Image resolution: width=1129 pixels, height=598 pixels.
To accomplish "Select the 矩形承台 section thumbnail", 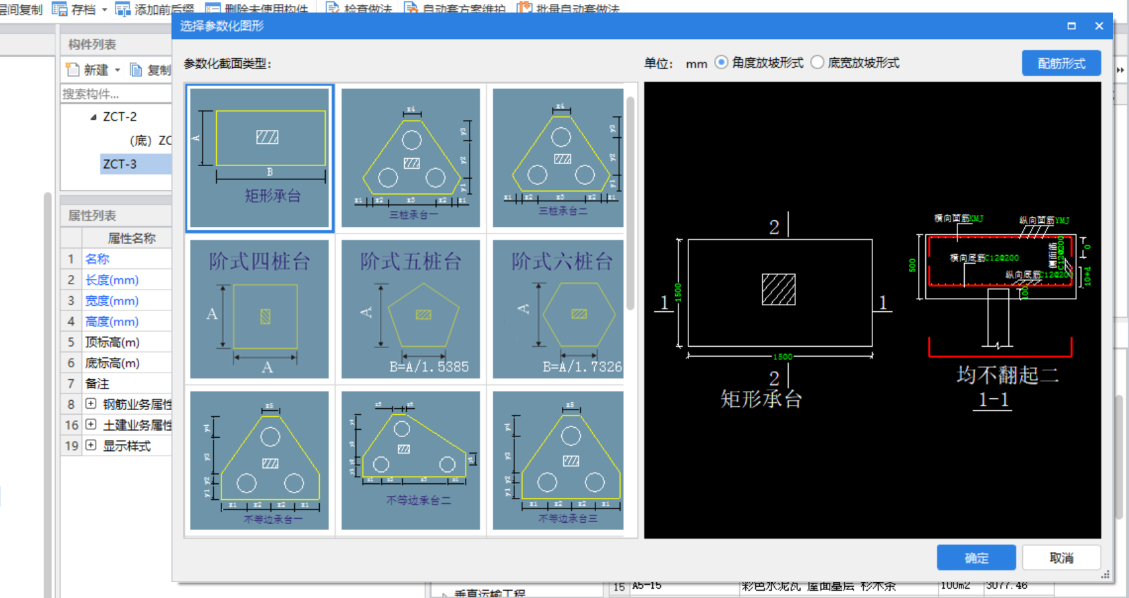I will pos(260,158).
